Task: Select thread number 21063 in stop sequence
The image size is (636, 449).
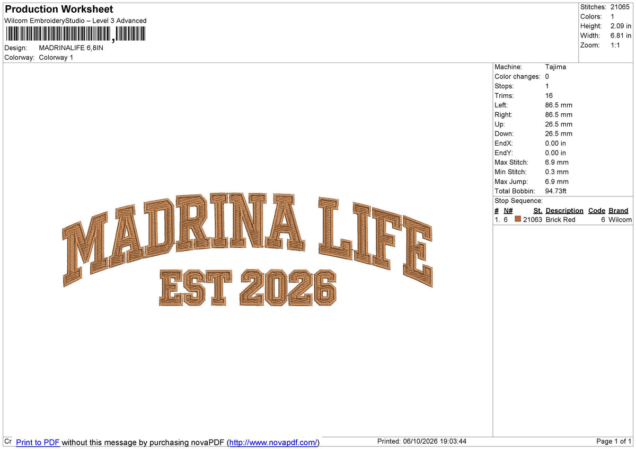Action: coord(533,219)
